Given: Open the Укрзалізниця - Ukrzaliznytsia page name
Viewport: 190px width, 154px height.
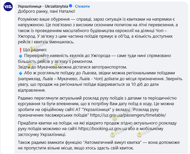Looking at the screenshot, I should (45, 6).
